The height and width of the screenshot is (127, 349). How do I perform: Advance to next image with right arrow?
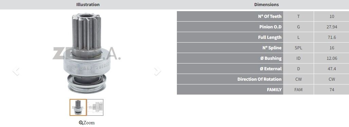(158, 71)
